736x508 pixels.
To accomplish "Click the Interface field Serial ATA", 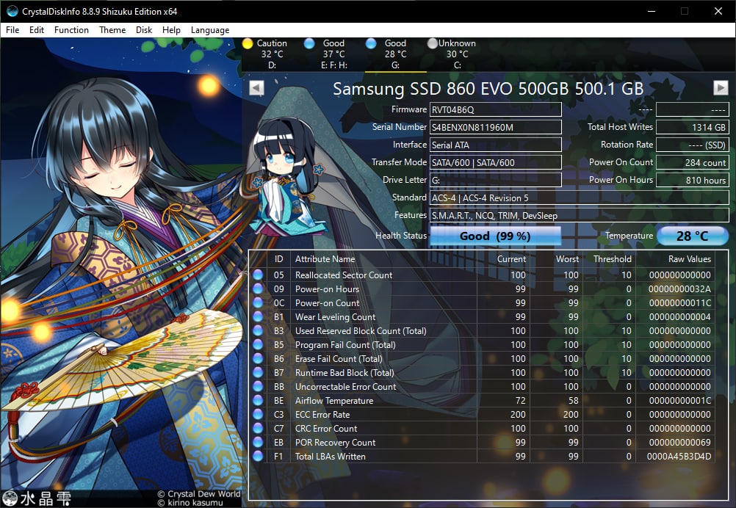I will coord(496,145).
